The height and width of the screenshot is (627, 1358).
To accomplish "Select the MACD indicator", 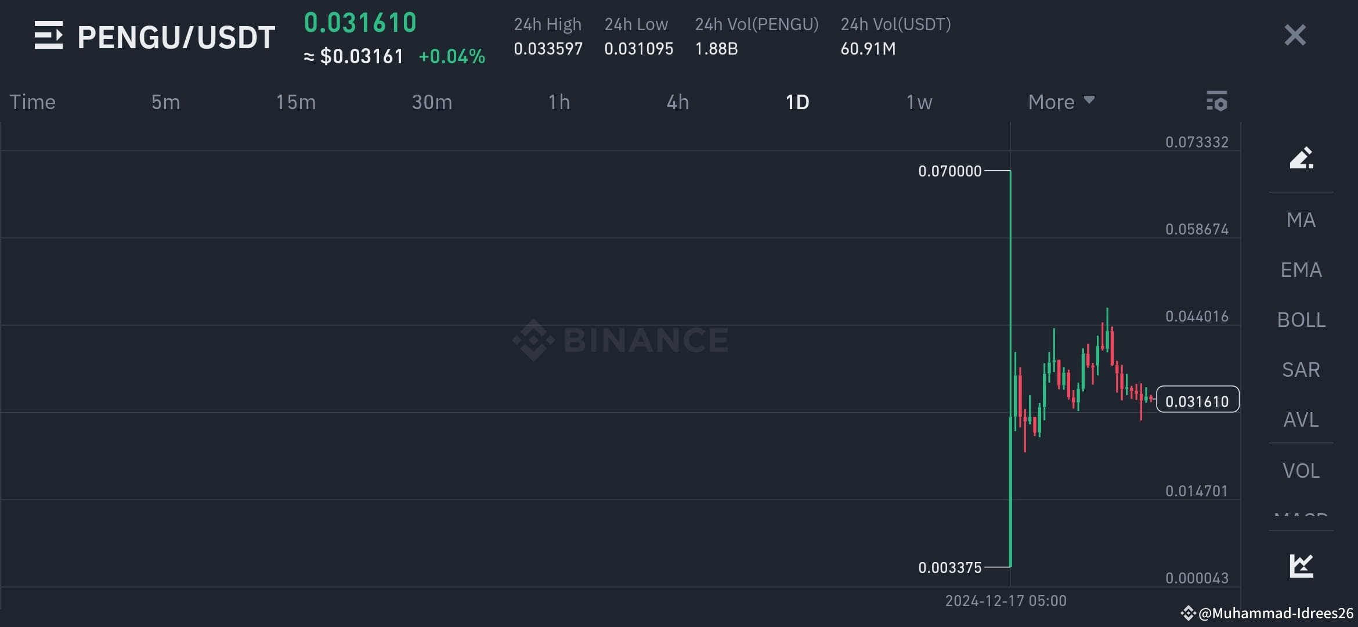I will tap(1301, 516).
